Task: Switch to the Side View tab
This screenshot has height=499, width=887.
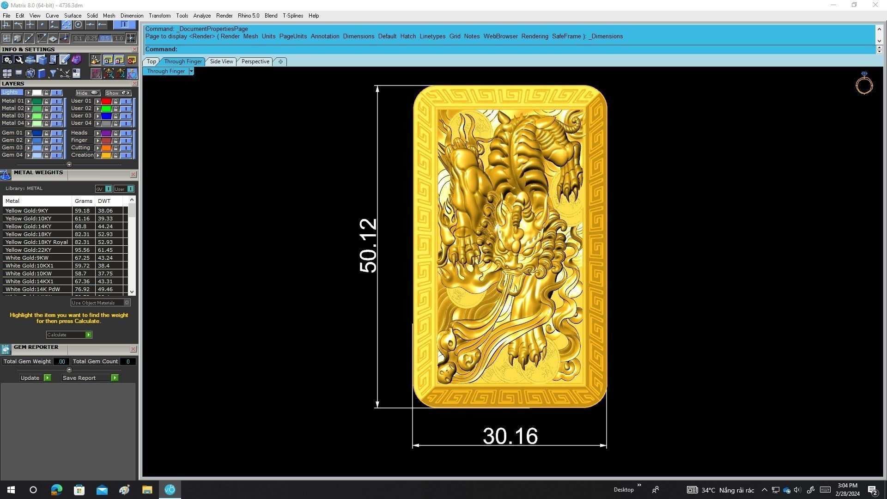Action: click(x=221, y=61)
